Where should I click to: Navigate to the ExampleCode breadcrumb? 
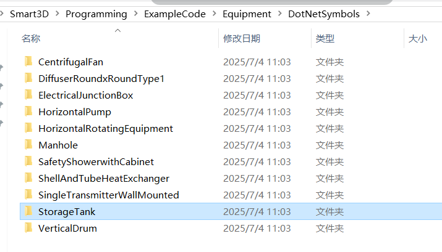click(175, 14)
